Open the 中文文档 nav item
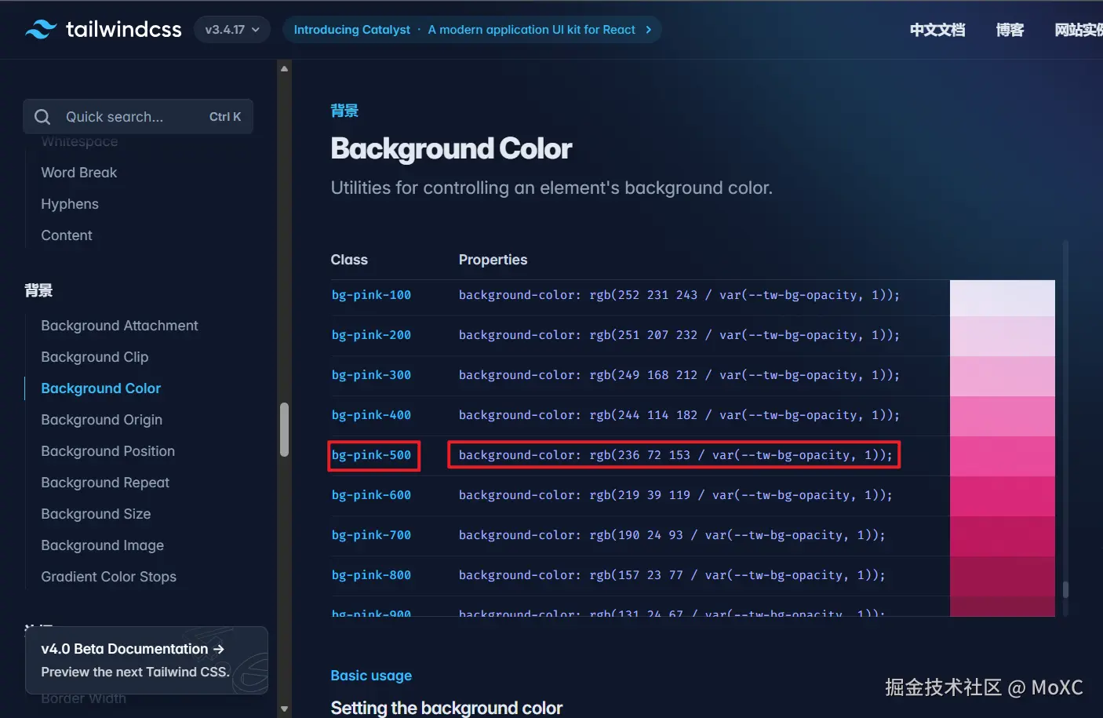Screen dimensions: 1103x718 937,30
